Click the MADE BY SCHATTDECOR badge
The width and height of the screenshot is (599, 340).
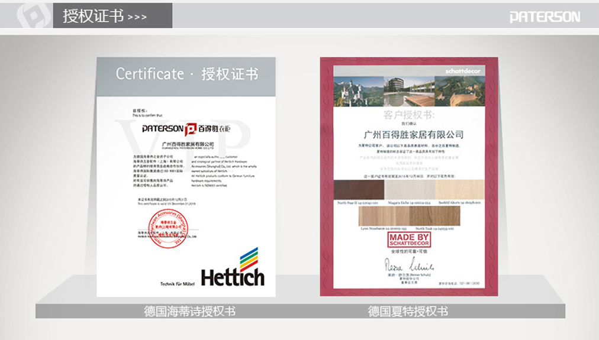pos(409,239)
